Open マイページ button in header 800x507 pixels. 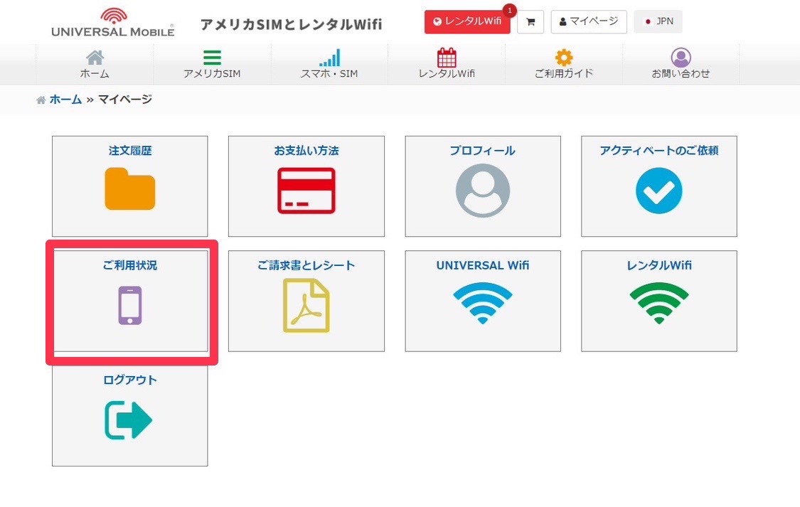(588, 22)
